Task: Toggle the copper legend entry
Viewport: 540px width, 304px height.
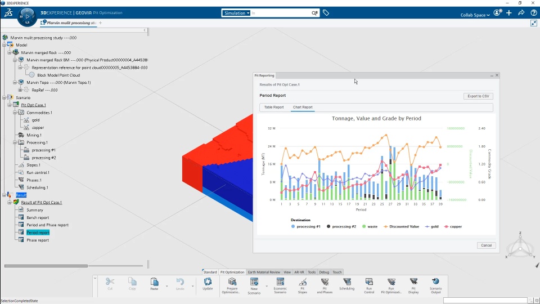Action: pos(453,227)
